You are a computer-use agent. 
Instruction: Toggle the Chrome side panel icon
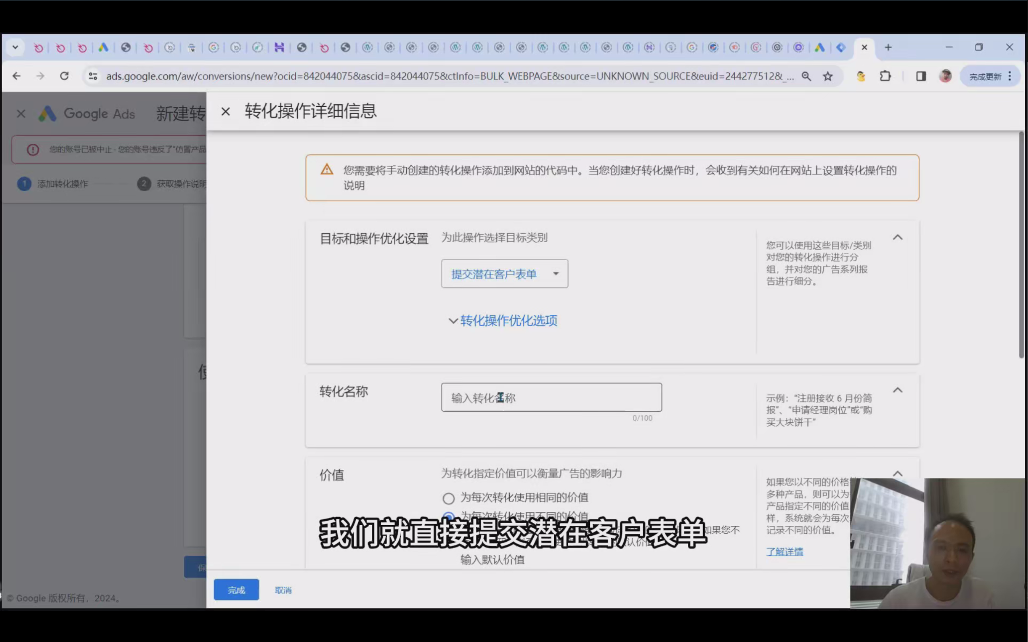tap(920, 76)
